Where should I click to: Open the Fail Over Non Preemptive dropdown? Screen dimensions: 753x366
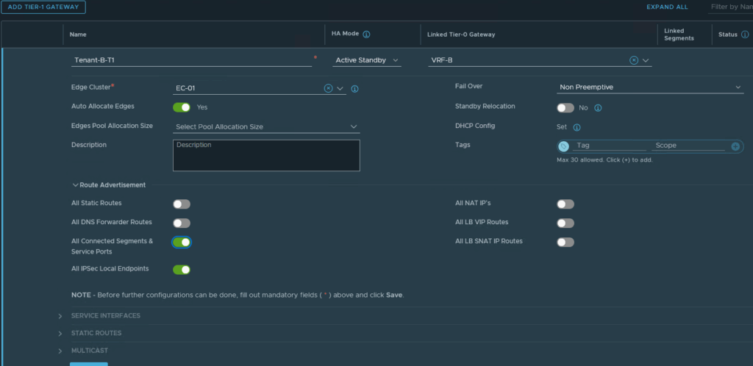[x=650, y=87]
